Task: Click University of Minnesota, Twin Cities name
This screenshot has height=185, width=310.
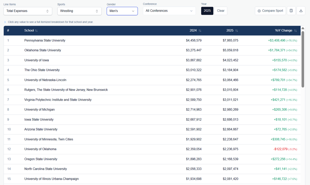Action: (49, 139)
